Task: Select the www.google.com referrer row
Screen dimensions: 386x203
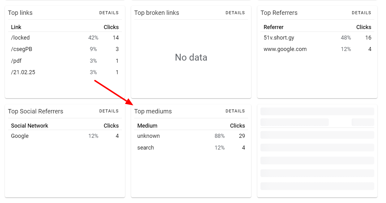Action: click(285, 49)
